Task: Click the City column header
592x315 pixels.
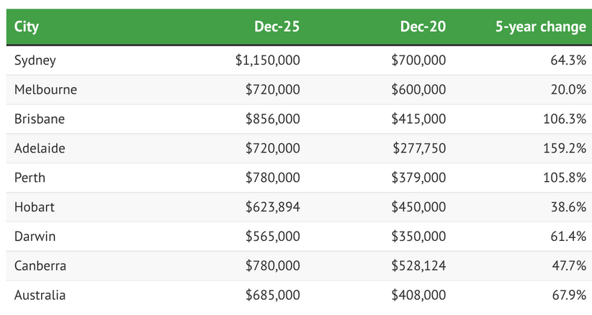Action: [x=27, y=27]
